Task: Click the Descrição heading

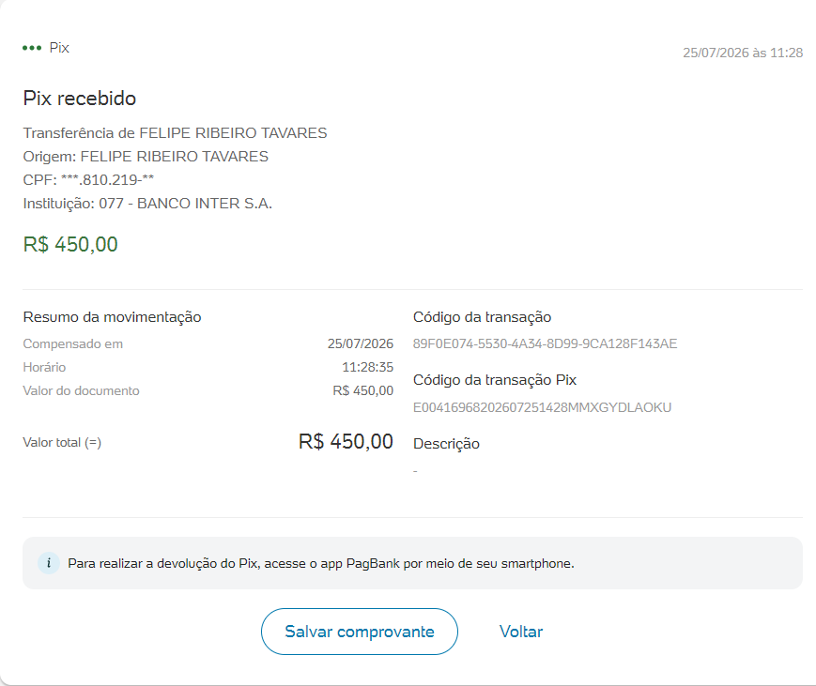Action: tap(447, 444)
